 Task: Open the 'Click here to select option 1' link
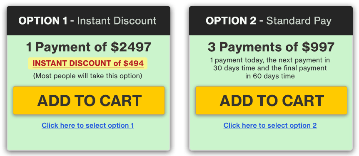click(88, 125)
